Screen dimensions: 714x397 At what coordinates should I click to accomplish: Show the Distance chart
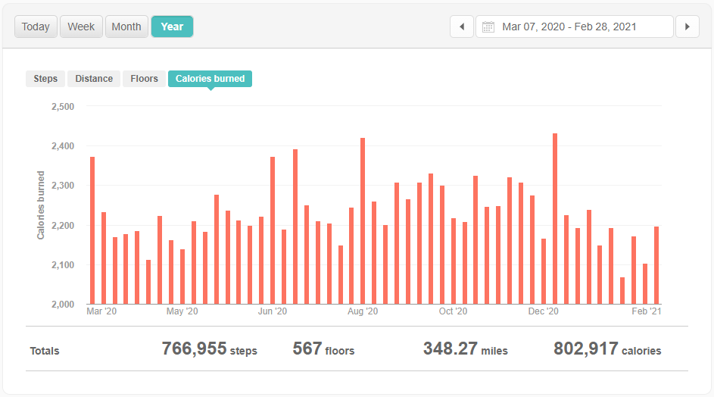coord(94,79)
